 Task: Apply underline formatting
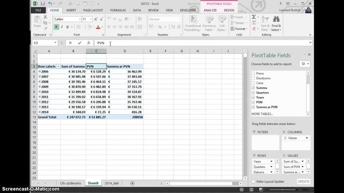pos(67,27)
